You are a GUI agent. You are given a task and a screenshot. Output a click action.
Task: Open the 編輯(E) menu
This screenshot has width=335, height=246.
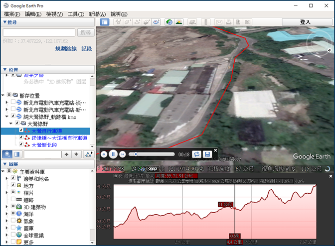33,14
